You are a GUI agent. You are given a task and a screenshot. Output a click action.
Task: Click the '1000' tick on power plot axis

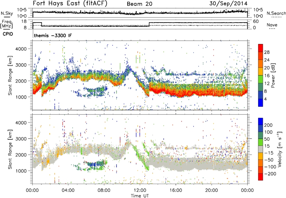pos(21,97)
